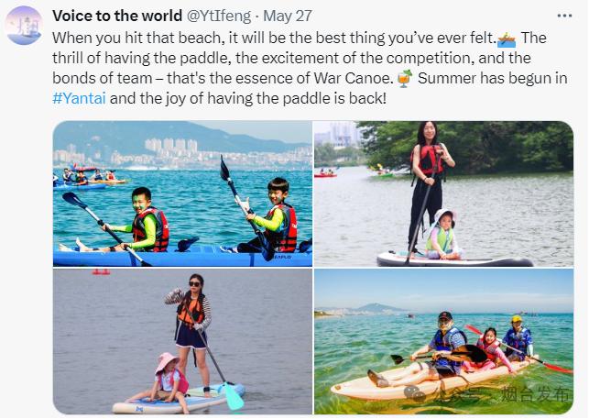Click the @YtIfeng handle
Viewport: 589px width, 419px height.
point(222,16)
